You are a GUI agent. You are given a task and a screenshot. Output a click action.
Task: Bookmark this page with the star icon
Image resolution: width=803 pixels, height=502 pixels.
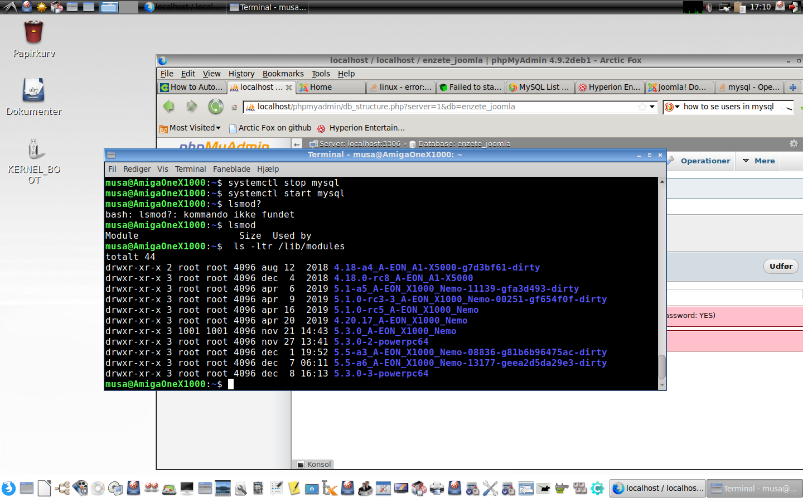click(x=642, y=107)
